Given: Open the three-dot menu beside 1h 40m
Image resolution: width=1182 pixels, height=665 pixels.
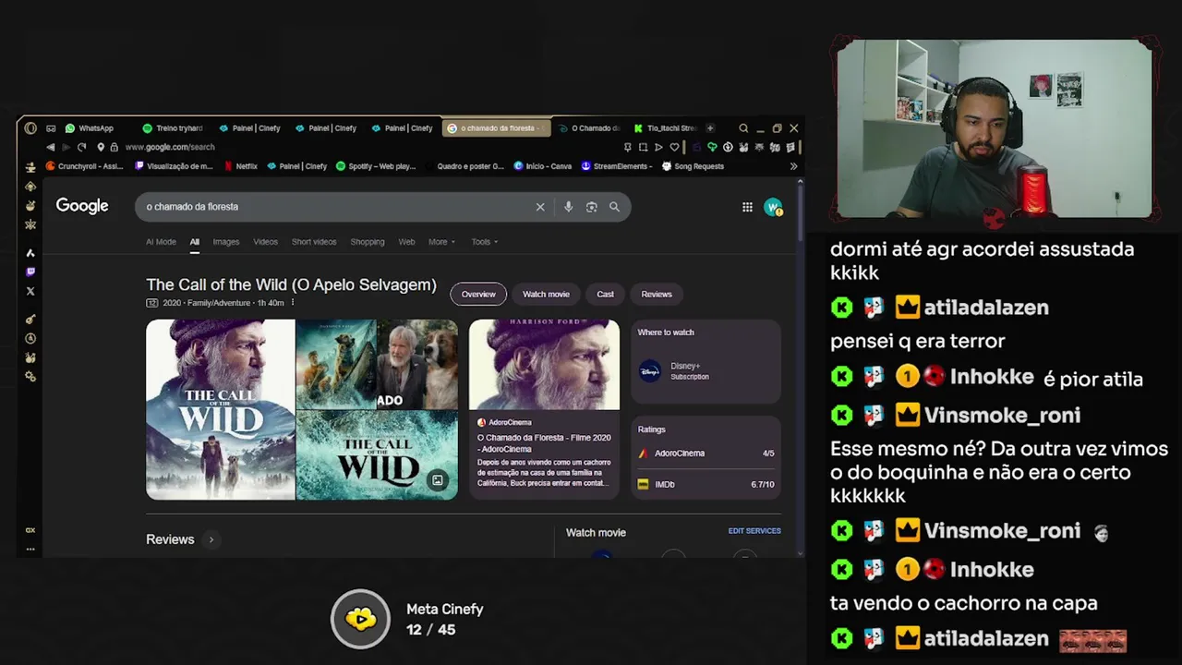Looking at the screenshot, I should point(293,303).
